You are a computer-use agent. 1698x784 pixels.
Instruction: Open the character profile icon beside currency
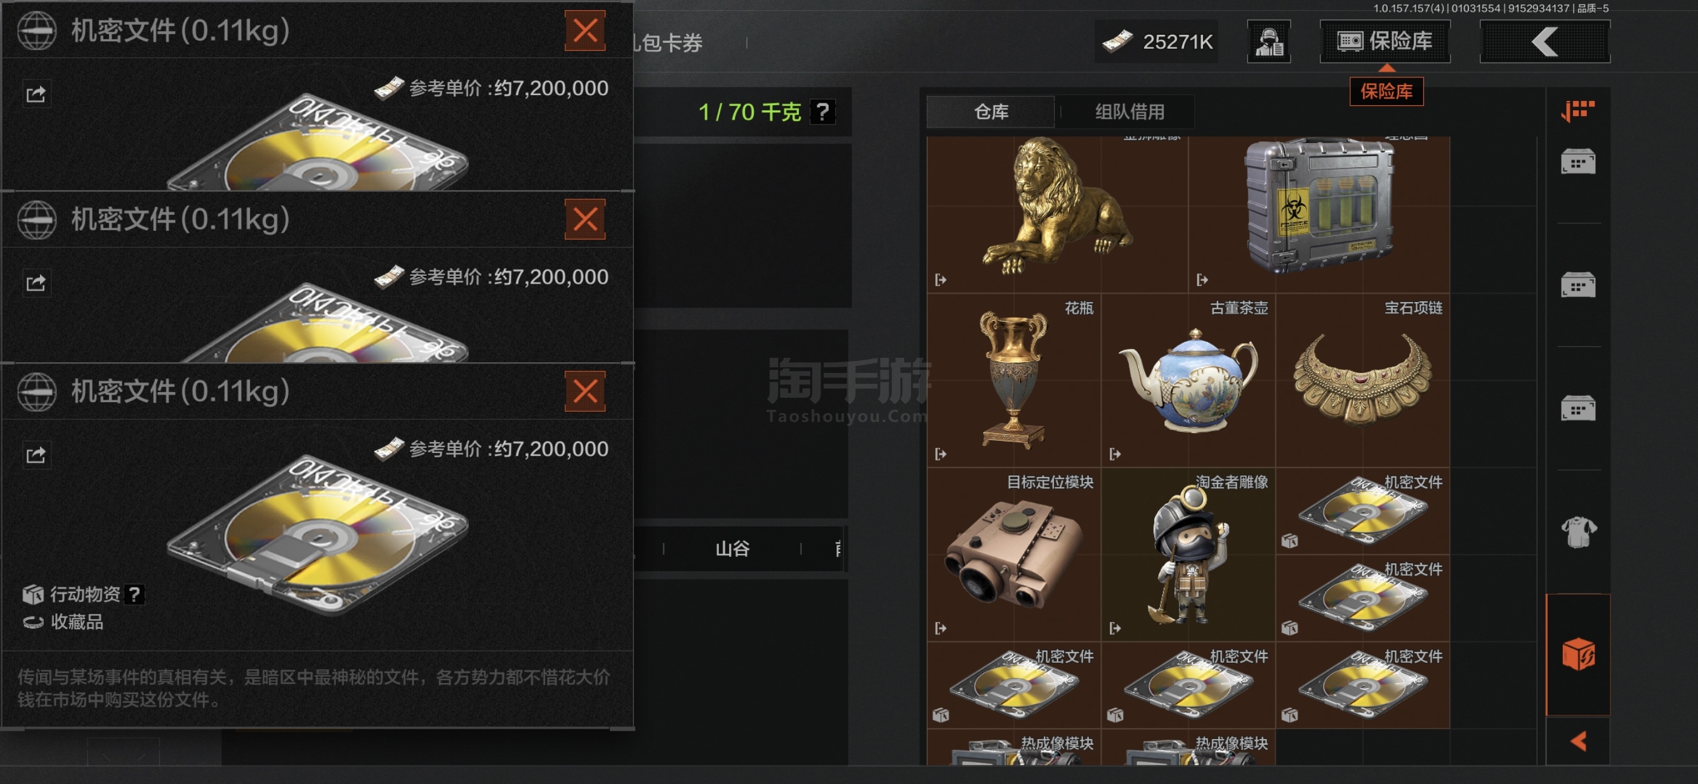pyautogui.click(x=1269, y=41)
